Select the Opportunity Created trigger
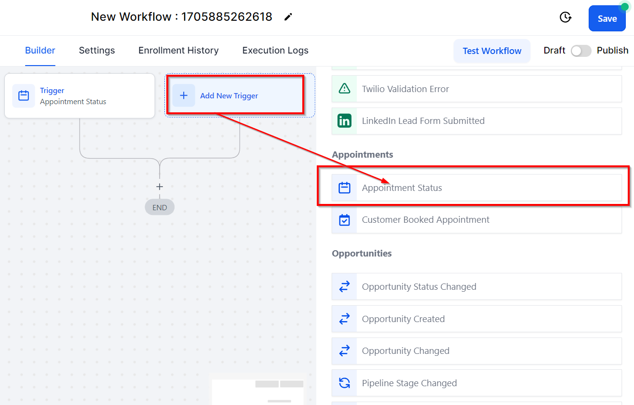Image resolution: width=634 pixels, height=405 pixels. pyautogui.click(x=477, y=319)
